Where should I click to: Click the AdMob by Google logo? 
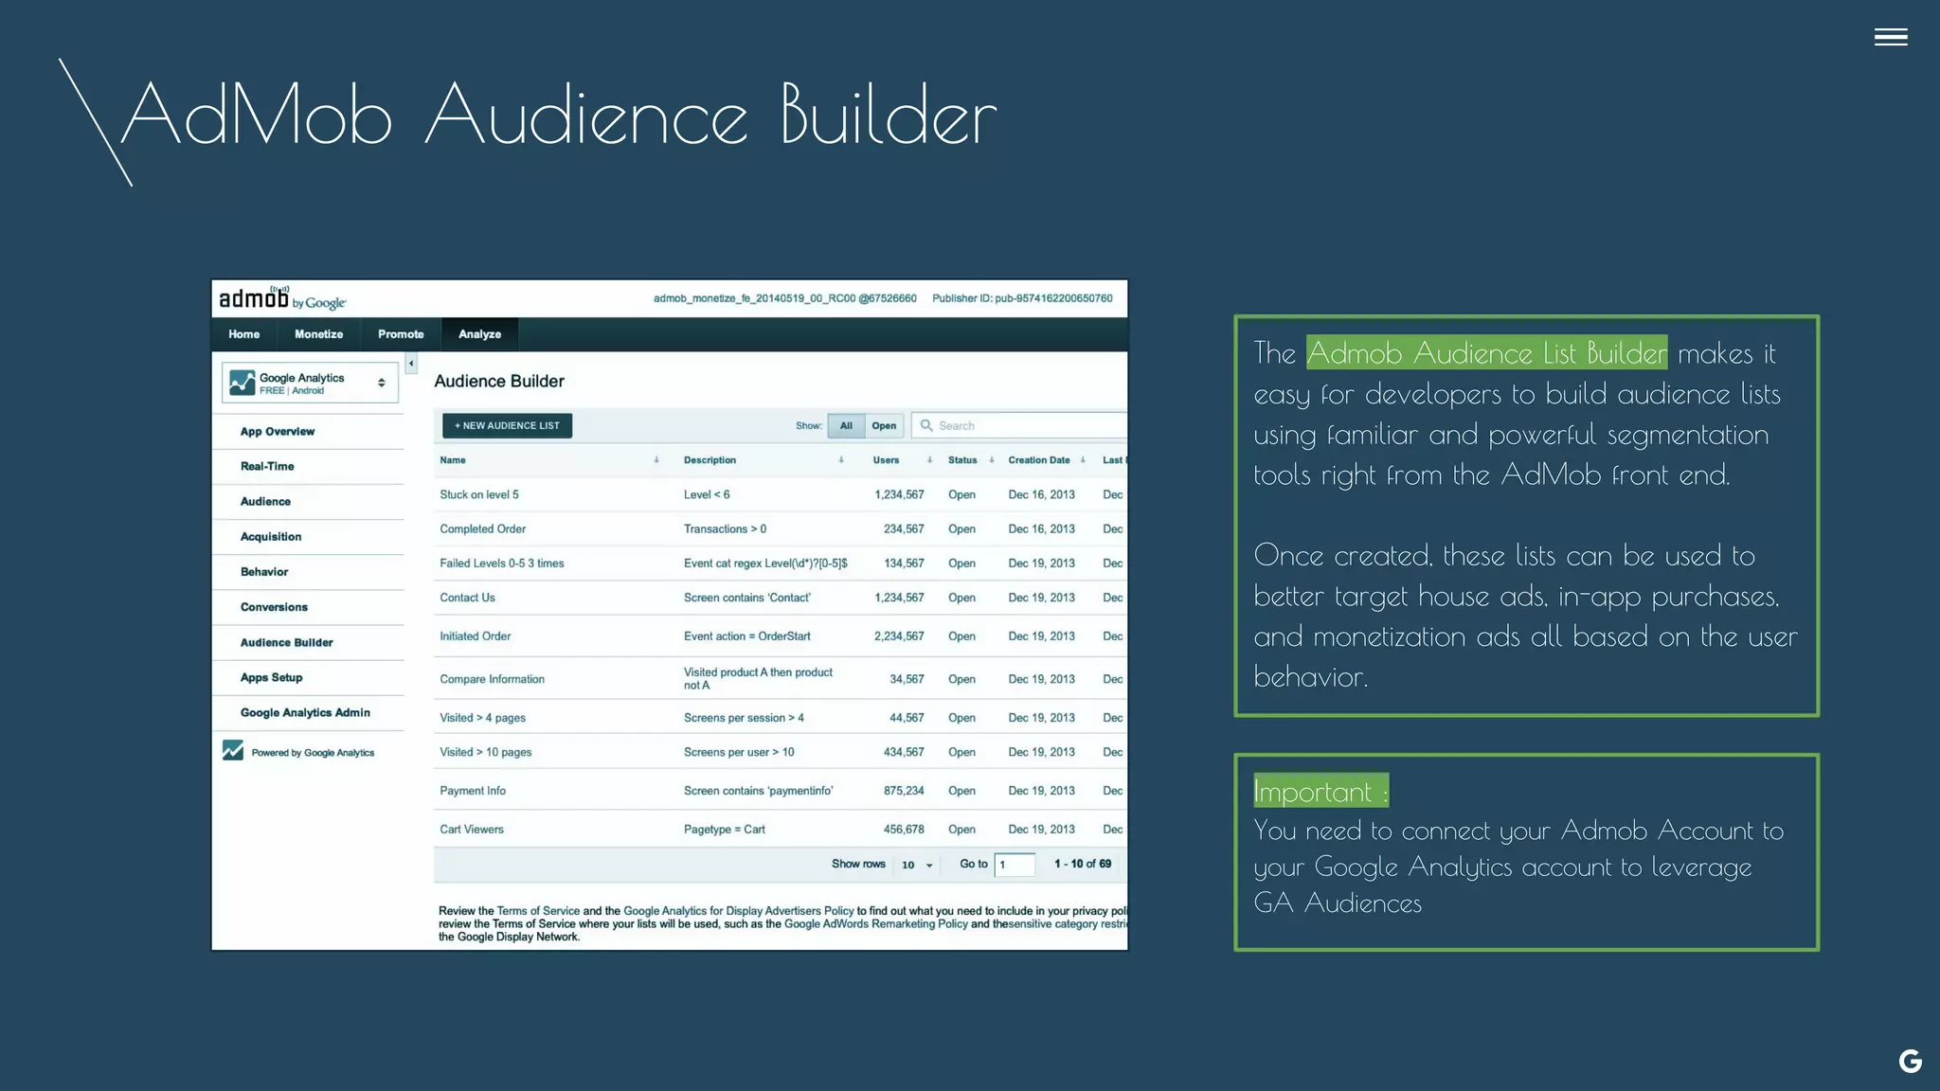[282, 298]
